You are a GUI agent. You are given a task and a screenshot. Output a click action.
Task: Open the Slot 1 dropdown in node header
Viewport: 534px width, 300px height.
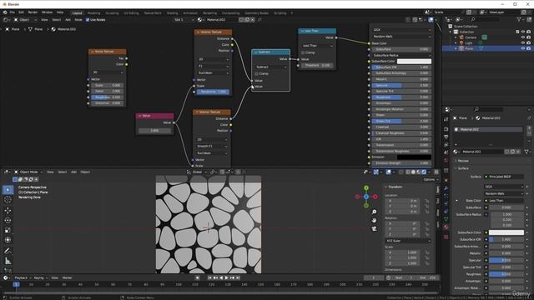coord(184,20)
